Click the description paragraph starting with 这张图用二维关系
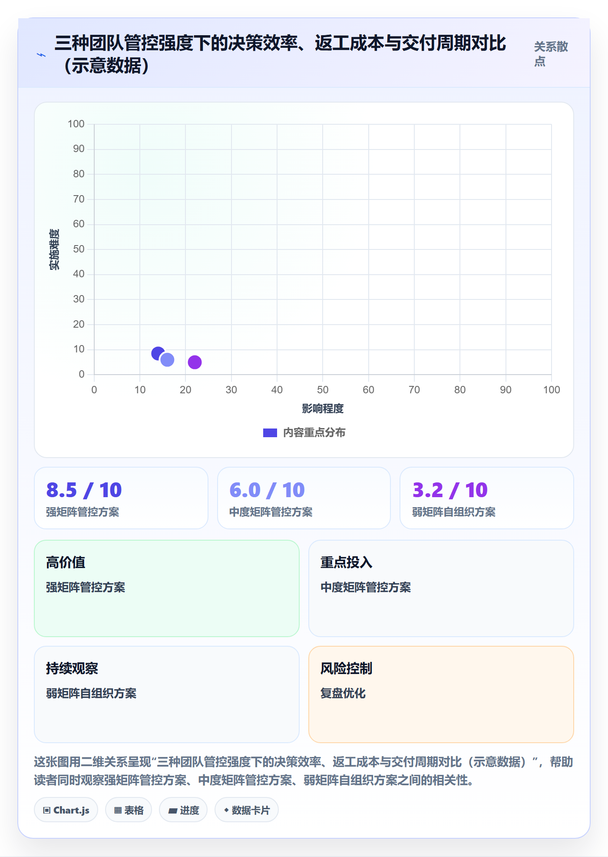Image resolution: width=608 pixels, height=857 pixels. coord(304,771)
